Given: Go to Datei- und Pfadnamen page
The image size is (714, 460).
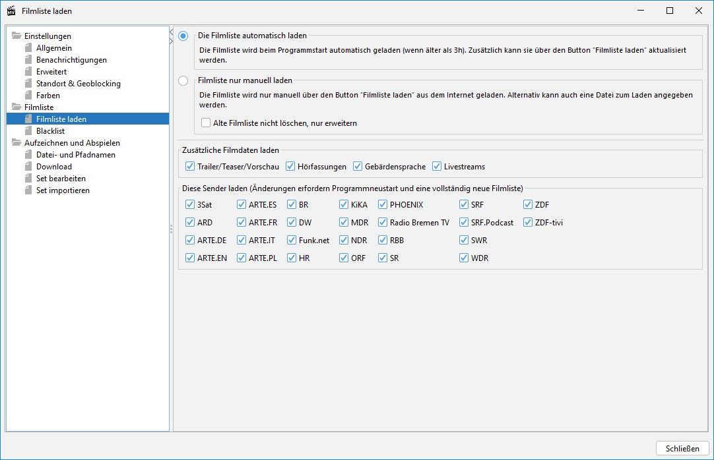Looking at the screenshot, I should pos(75,155).
